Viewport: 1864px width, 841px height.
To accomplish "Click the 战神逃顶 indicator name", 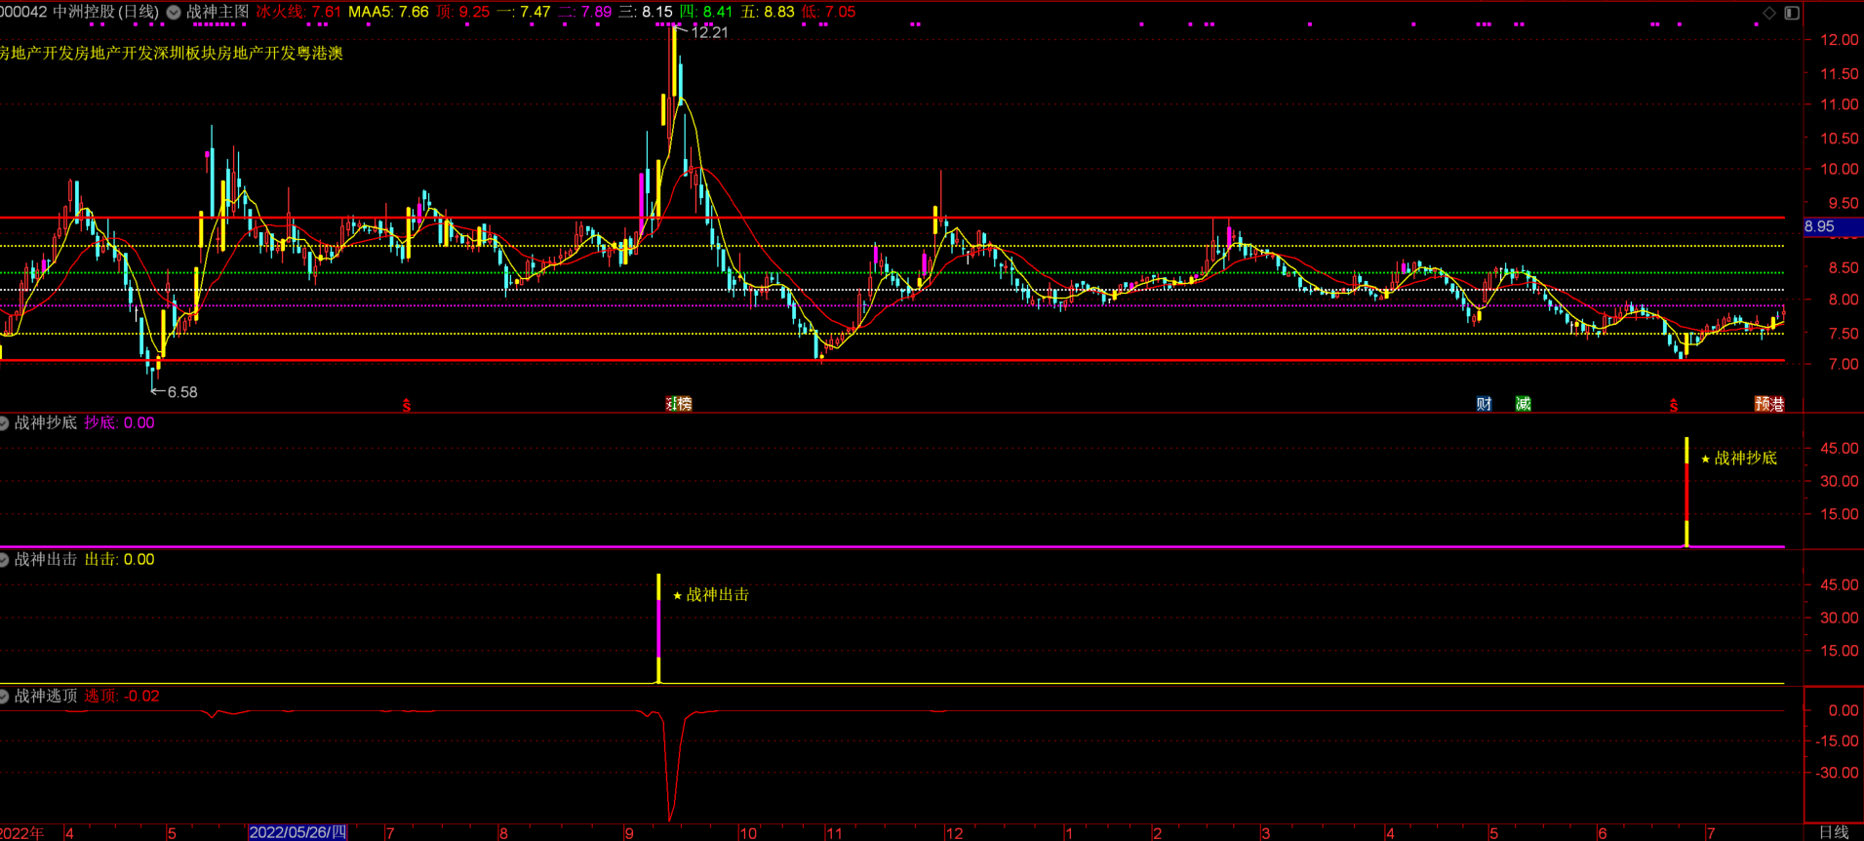I will (45, 696).
